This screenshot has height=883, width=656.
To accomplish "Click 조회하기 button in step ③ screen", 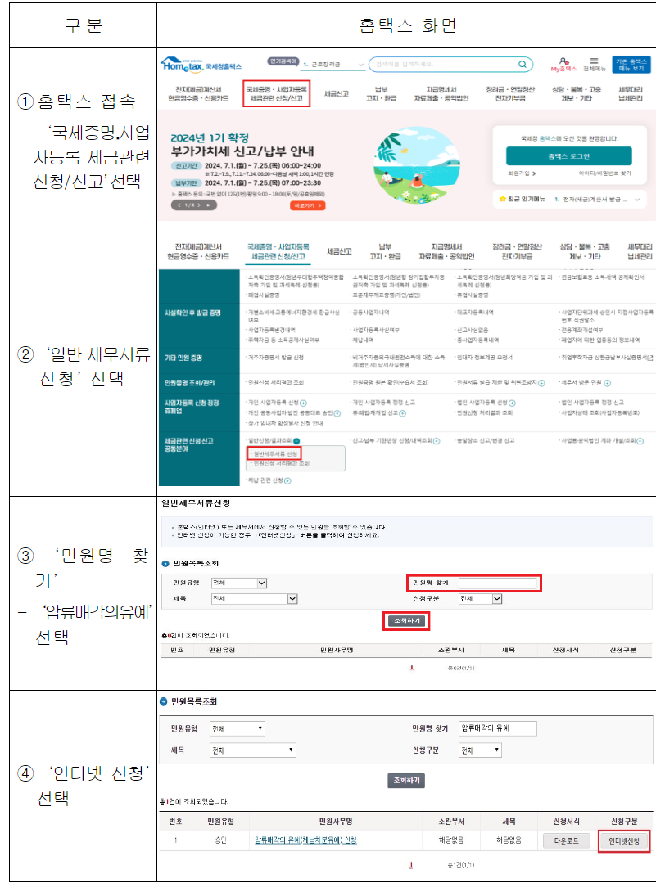I will [x=406, y=620].
